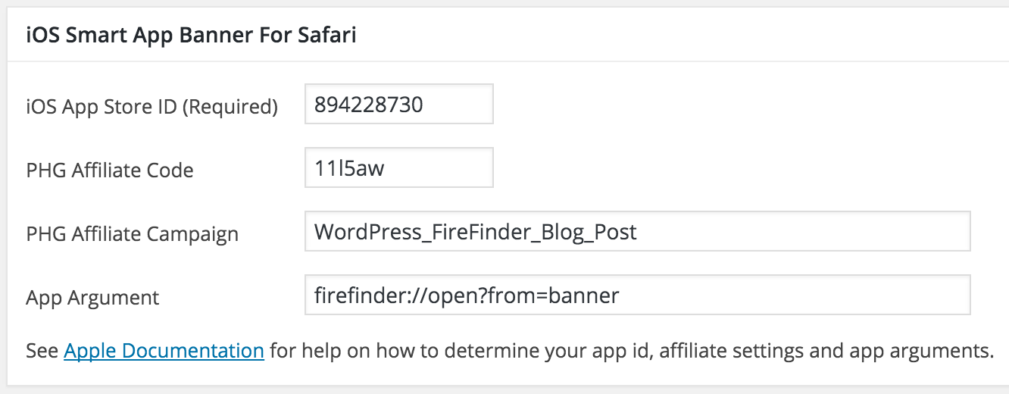Click the 'PHG Affiliate Code' label
This screenshot has height=394, width=1009.
tap(110, 170)
